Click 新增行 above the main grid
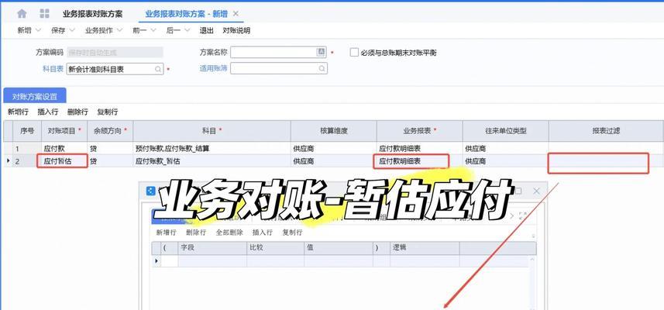The height and width of the screenshot is (310, 664). pos(19,112)
